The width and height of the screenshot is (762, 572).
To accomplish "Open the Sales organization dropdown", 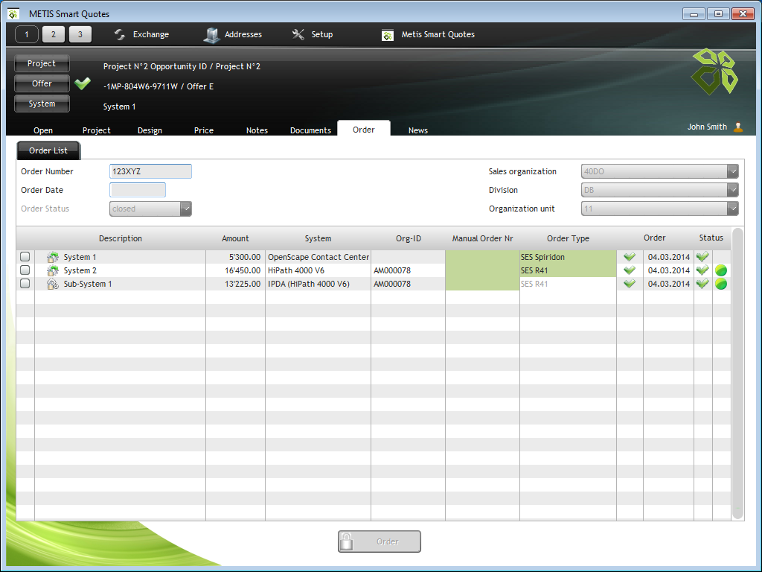I will coord(732,171).
